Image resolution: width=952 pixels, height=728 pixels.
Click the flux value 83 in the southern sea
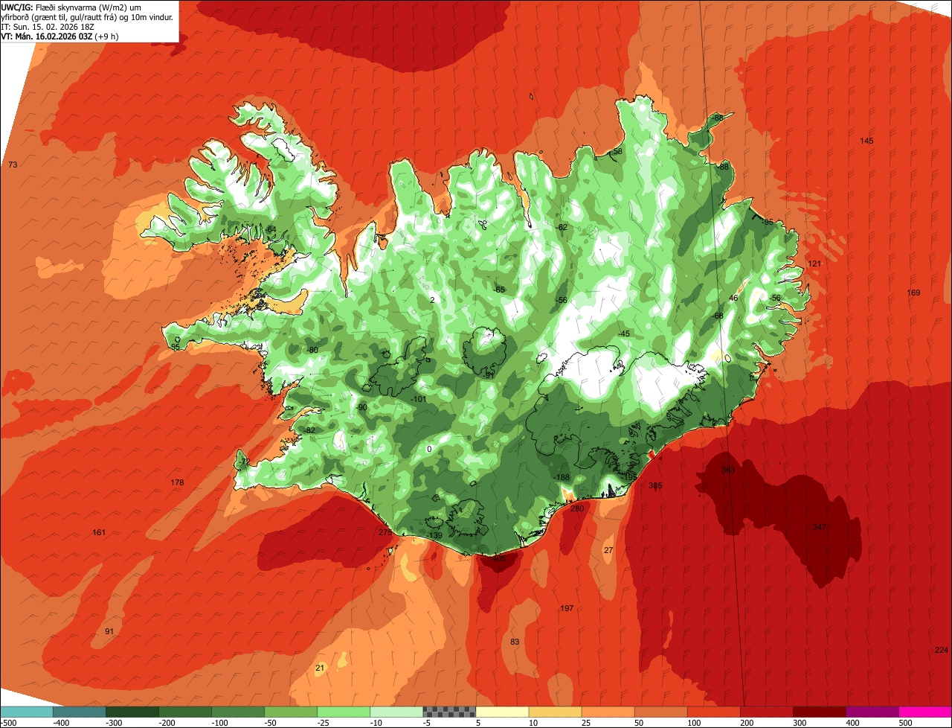(x=515, y=642)
